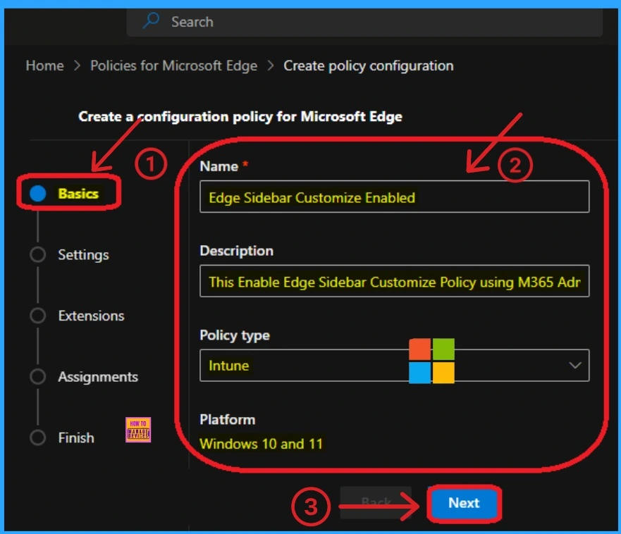
Task: Click the Back button
Action: tap(376, 502)
